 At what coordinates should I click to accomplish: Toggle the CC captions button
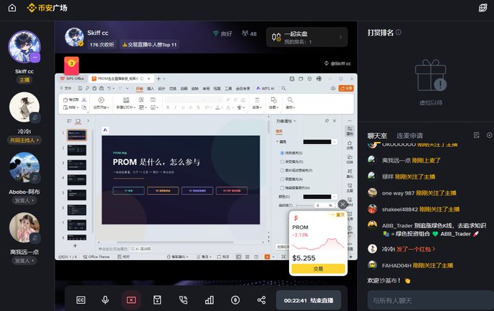81,300
